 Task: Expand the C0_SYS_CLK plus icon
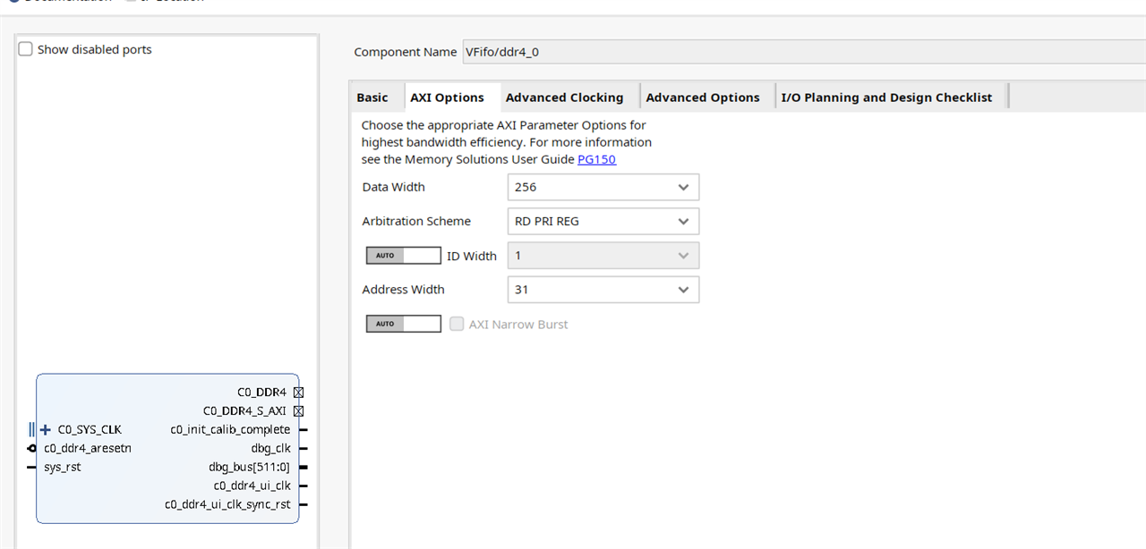tap(46, 429)
